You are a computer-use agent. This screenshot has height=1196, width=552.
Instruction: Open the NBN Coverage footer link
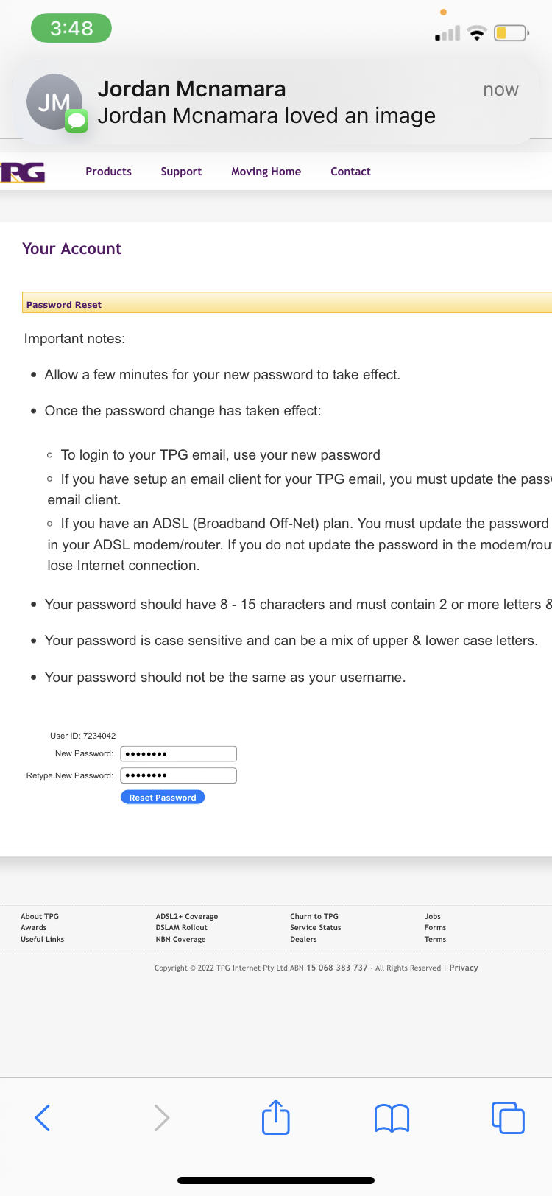tap(180, 940)
